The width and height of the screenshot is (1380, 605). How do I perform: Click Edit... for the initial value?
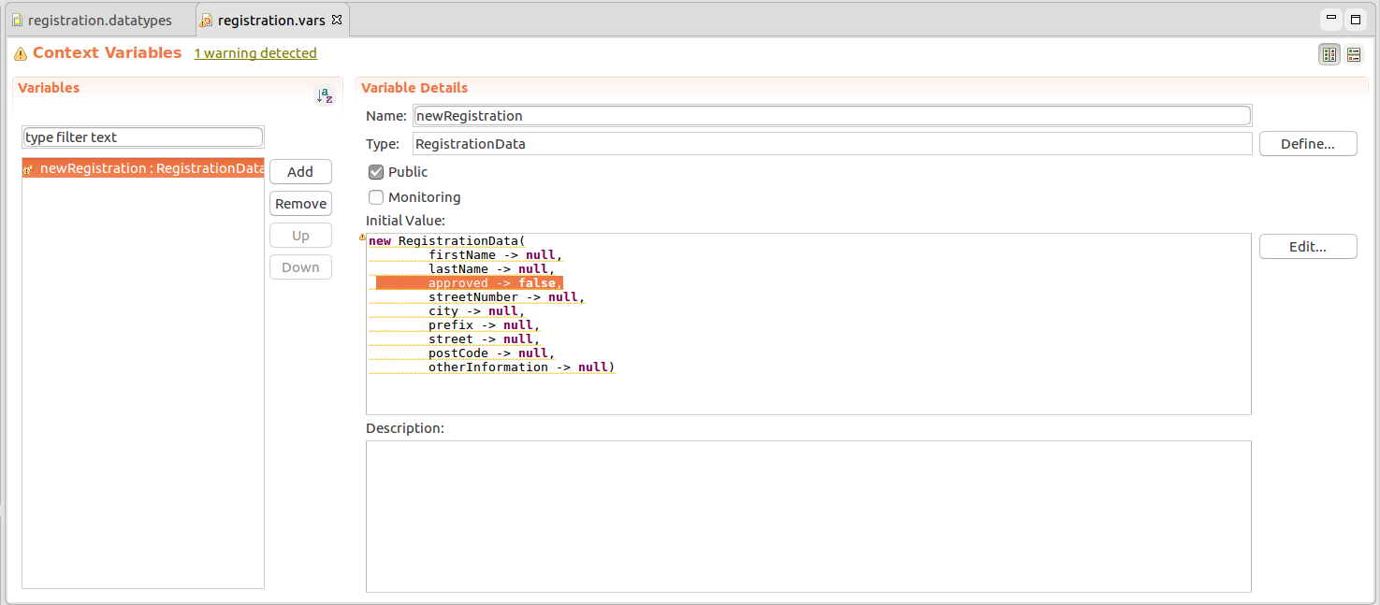pos(1308,247)
